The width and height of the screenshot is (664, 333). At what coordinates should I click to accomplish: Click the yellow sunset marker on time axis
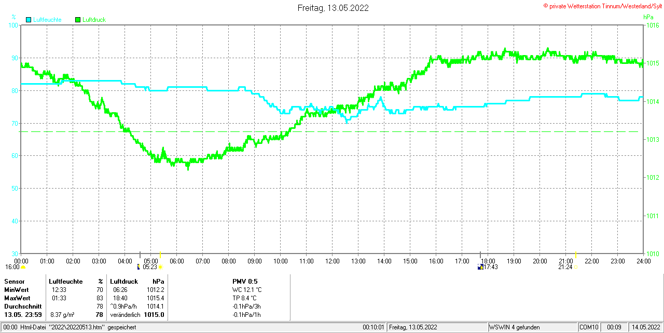576,254
